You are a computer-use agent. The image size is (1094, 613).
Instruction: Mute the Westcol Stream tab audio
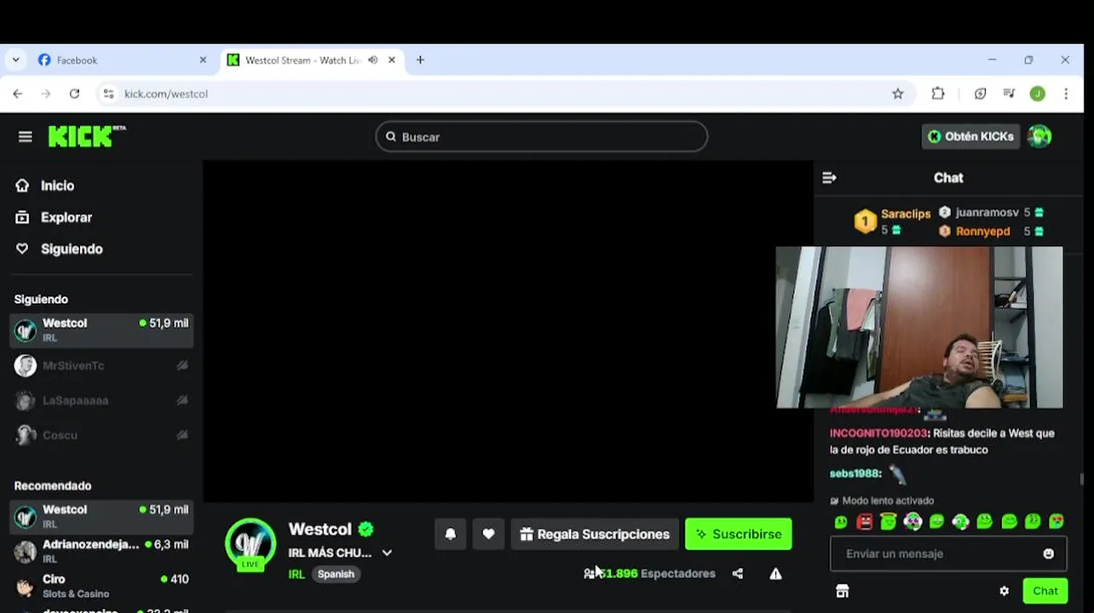[373, 60]
